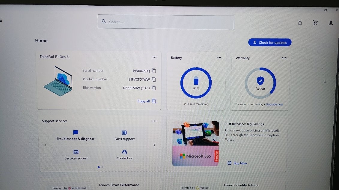Click the Serial number label

[x=93, y=71]
